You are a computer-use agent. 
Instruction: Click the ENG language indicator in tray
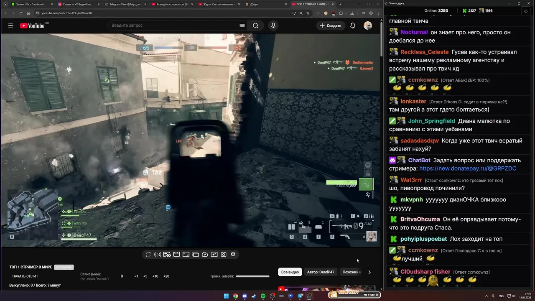(x=501, y=296)
